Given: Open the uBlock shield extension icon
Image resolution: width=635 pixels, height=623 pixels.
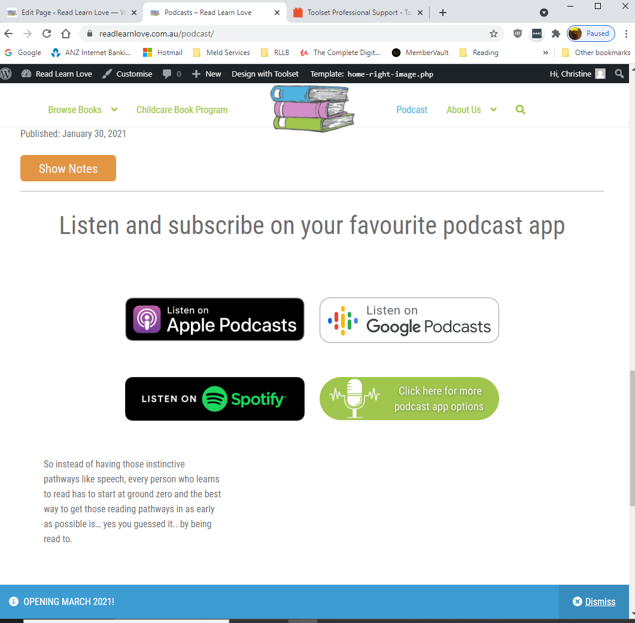Looking at the screenshot, I should (x=518, y=34).
